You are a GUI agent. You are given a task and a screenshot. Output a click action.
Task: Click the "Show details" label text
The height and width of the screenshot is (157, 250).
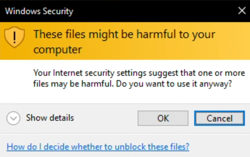click(50, 118)
